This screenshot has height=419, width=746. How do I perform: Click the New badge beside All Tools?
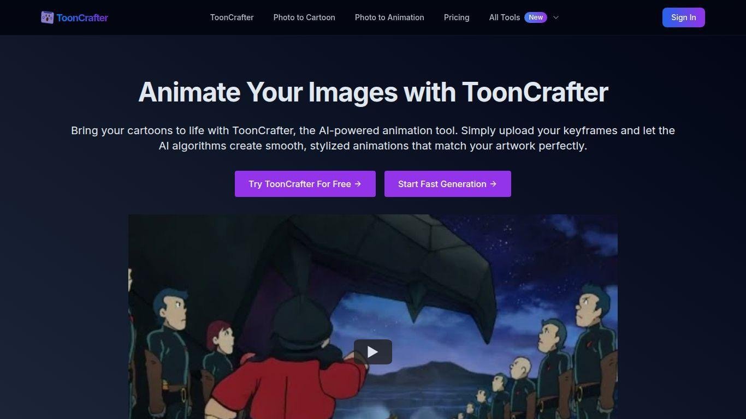click(x=536, y=17)
